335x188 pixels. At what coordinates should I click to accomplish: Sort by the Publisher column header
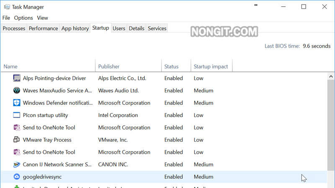[x=129, y=66]
